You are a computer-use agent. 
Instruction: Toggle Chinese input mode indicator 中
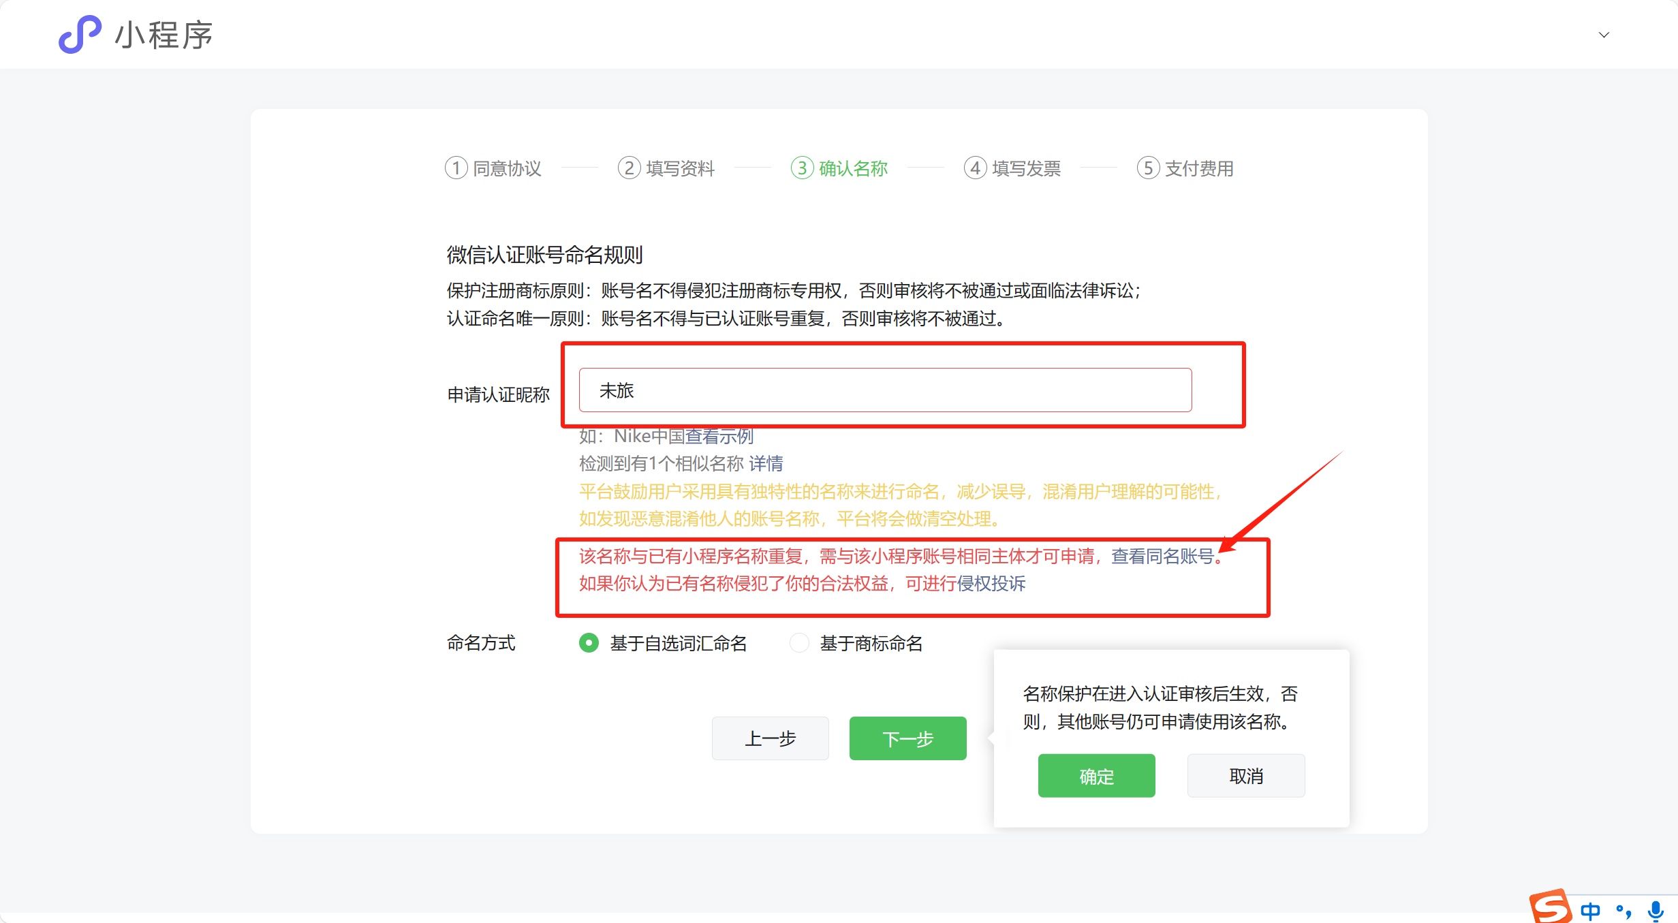(1590, 911)
